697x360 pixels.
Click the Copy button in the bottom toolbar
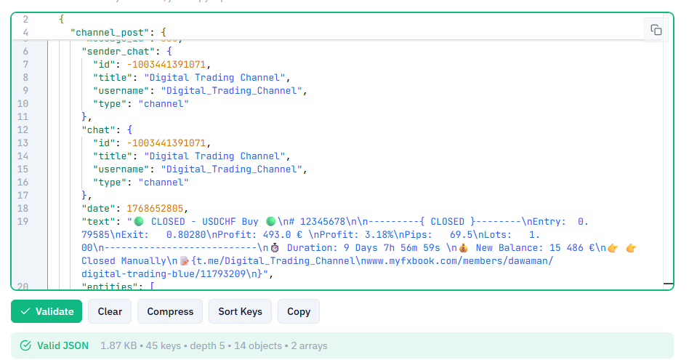[x=298, y=311]
